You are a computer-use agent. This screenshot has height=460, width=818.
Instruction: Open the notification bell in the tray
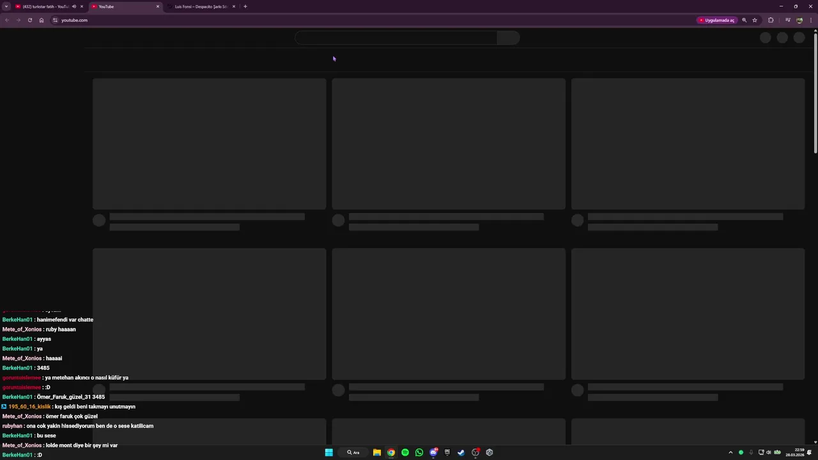pyautogui.click(x=810, y=452)
